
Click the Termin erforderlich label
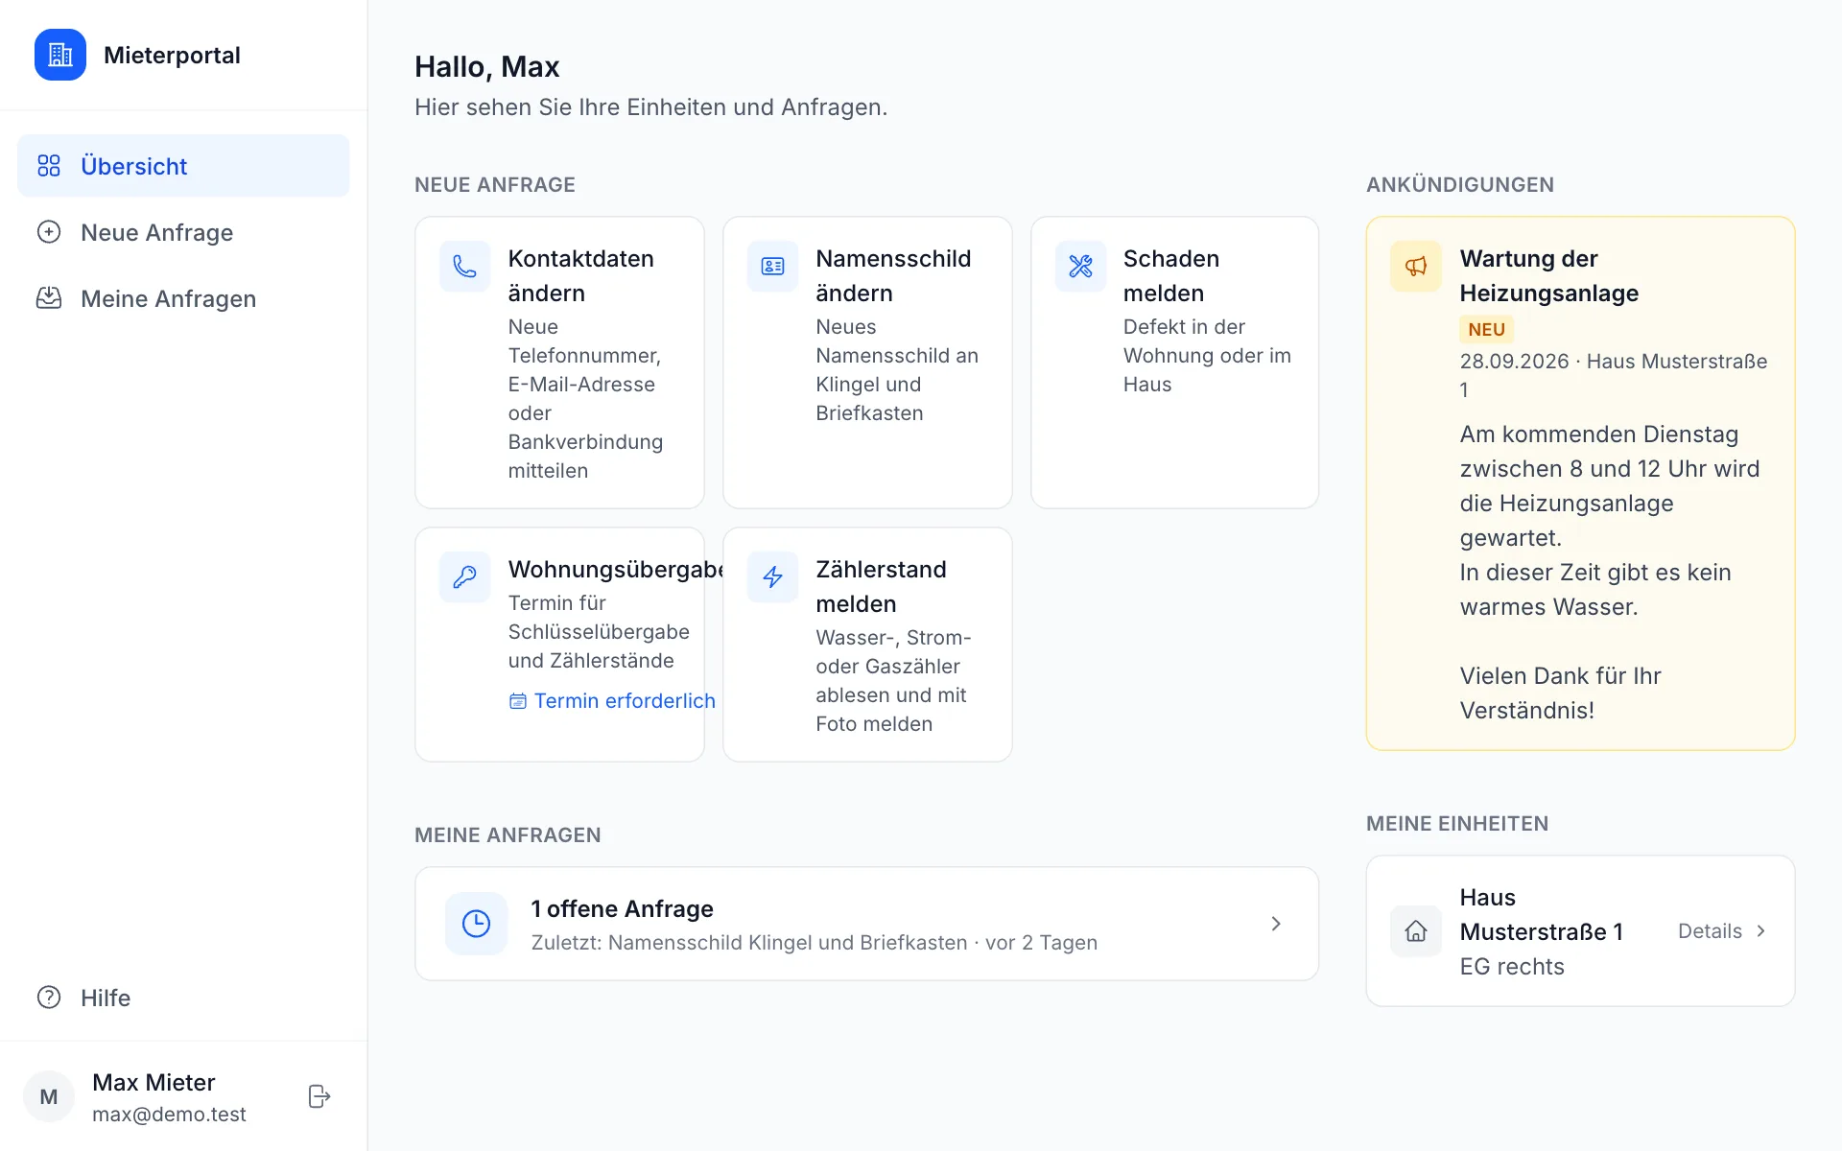click(x=625, y=701)
